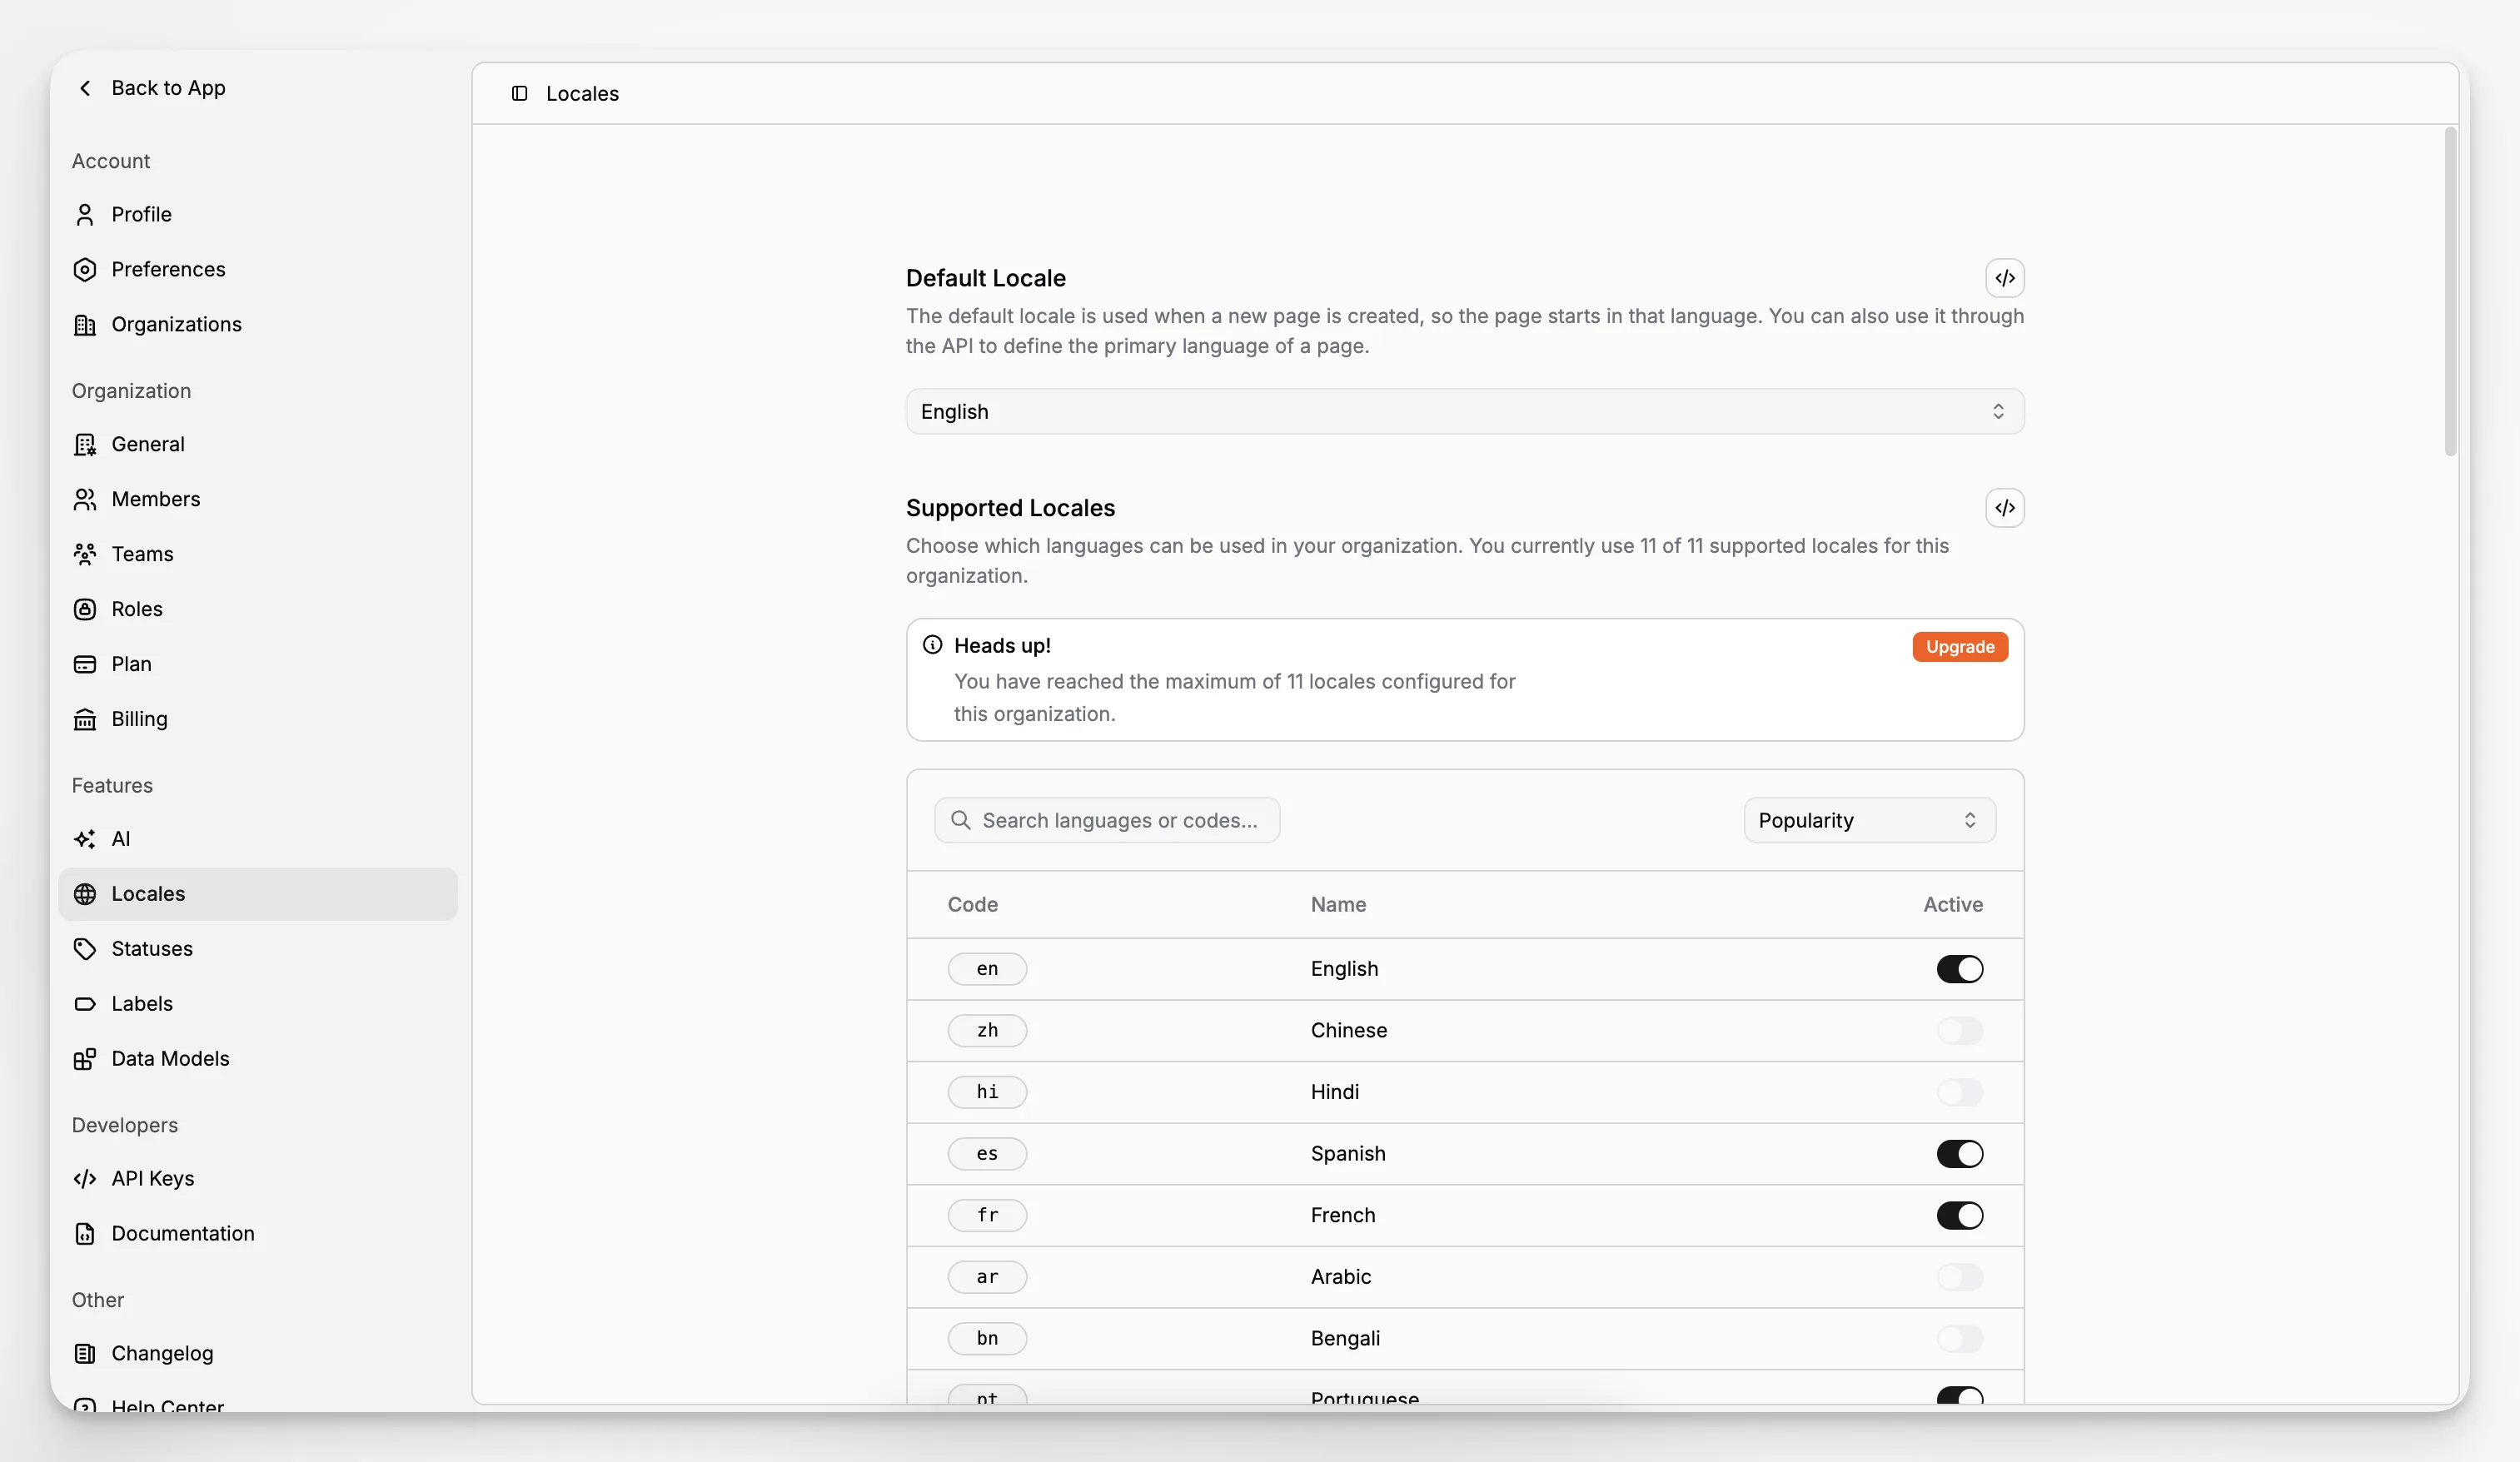2520x1462 pixels.
Task: Click the Locales globe icon
Action: (x=85, y=895)
